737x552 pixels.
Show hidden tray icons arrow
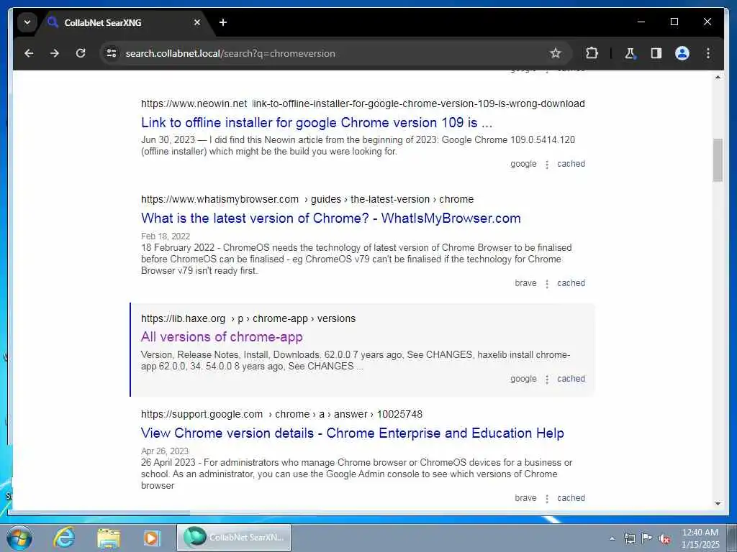[612, 538]
